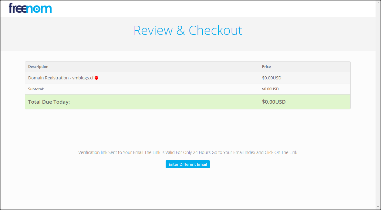381x210 pixels.
Task: Click the scrollbar up arrow
Action: pos(378,3)
